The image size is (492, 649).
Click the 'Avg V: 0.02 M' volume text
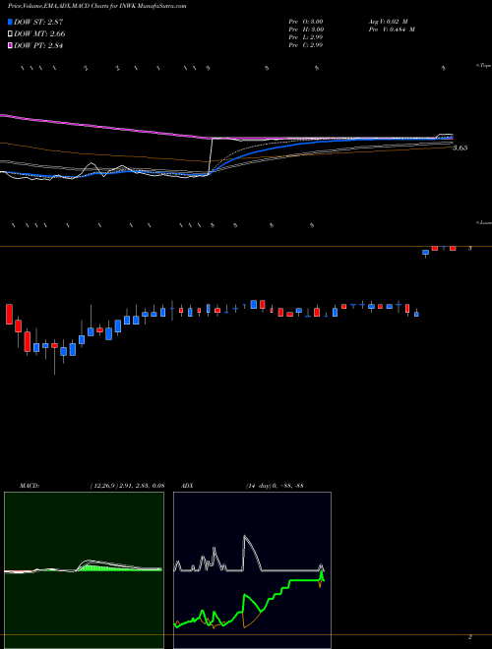coord(388,21)
